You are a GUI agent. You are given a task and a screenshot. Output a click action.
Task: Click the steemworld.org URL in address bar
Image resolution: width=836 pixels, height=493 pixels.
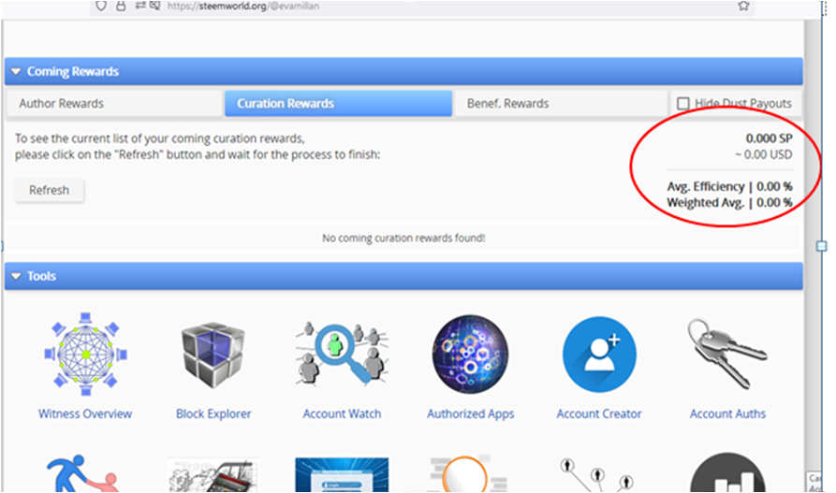[x=243, y=6]
